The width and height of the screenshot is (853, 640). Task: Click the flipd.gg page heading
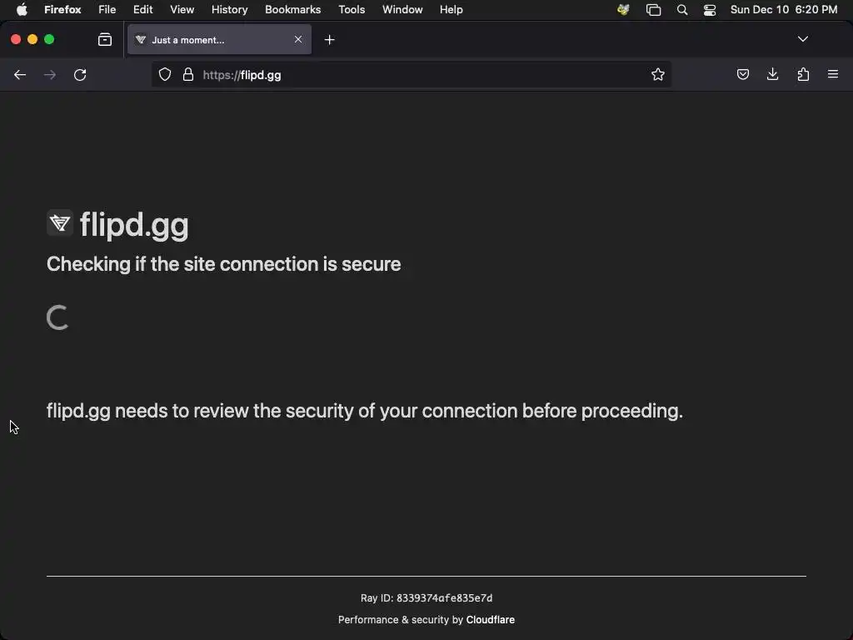click(x=134, y=224)
